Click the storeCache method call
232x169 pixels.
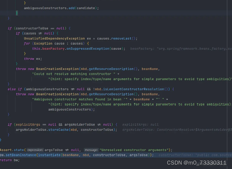pos(59,130)
